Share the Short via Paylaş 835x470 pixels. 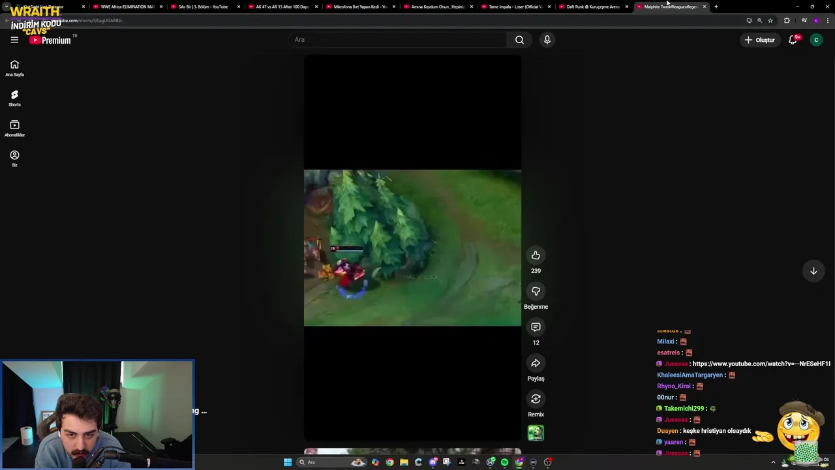[536, 363]
